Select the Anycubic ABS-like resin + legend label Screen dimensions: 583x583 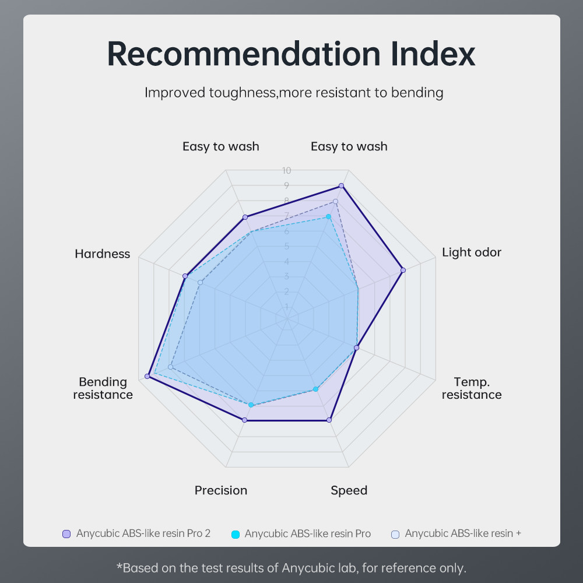click(463, 533)
